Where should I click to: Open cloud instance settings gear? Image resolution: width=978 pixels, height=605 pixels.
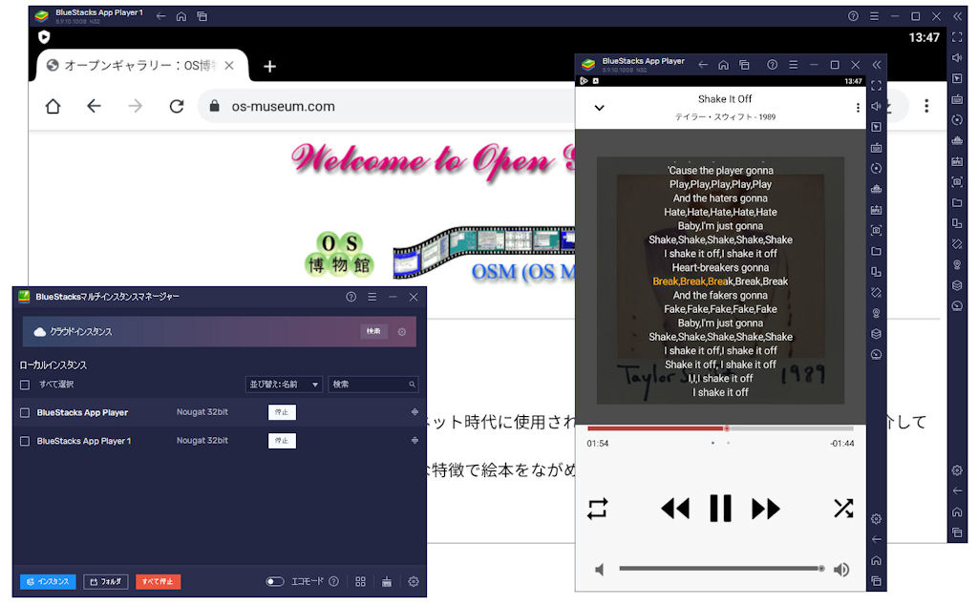[x=402, y=332]
